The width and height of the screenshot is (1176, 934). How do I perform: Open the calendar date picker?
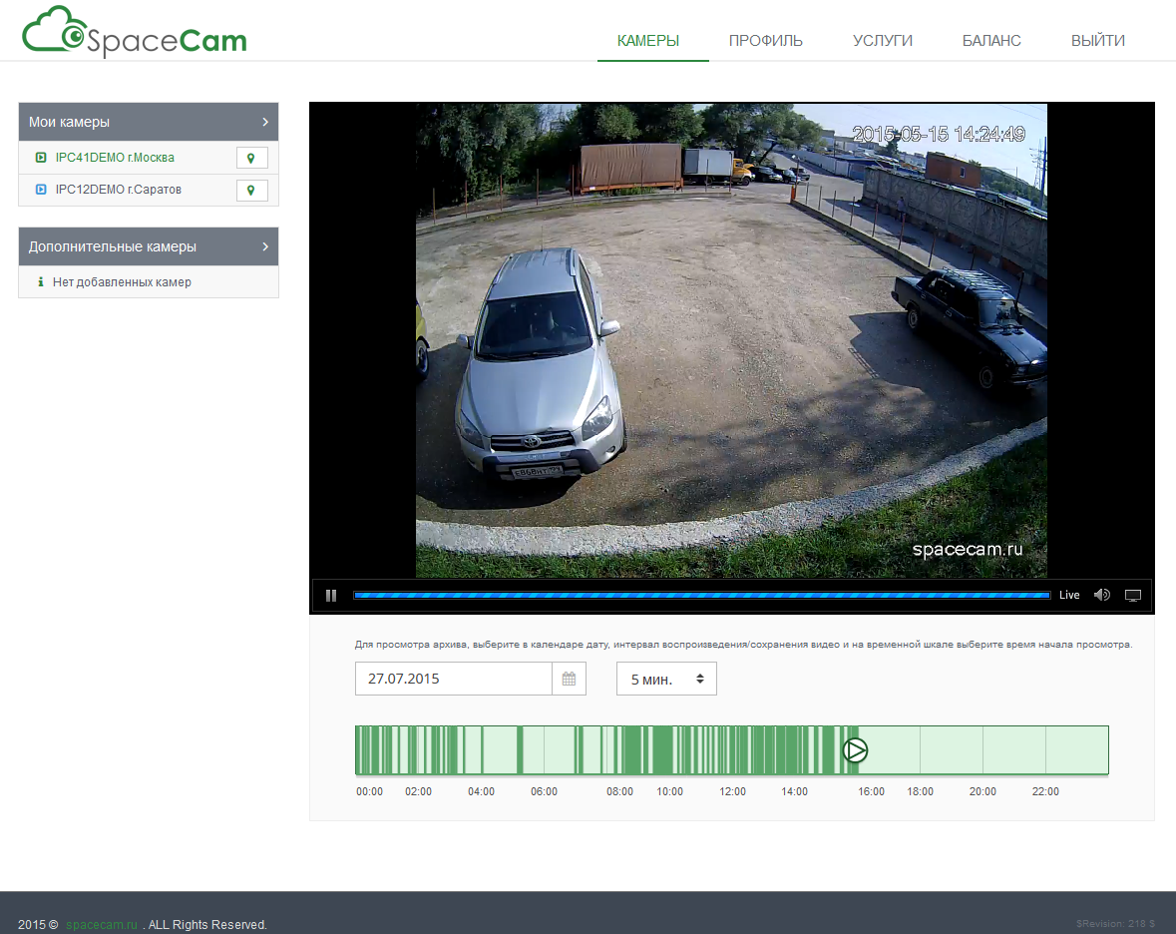(x=570, y=679)
